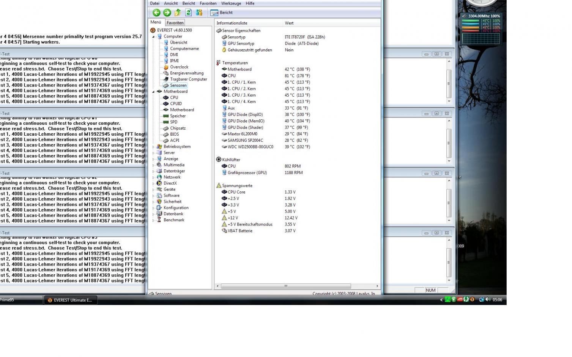
Task: Open Tragbarer Computer entry
Action: pyautogui.click(x=189, y=79)
